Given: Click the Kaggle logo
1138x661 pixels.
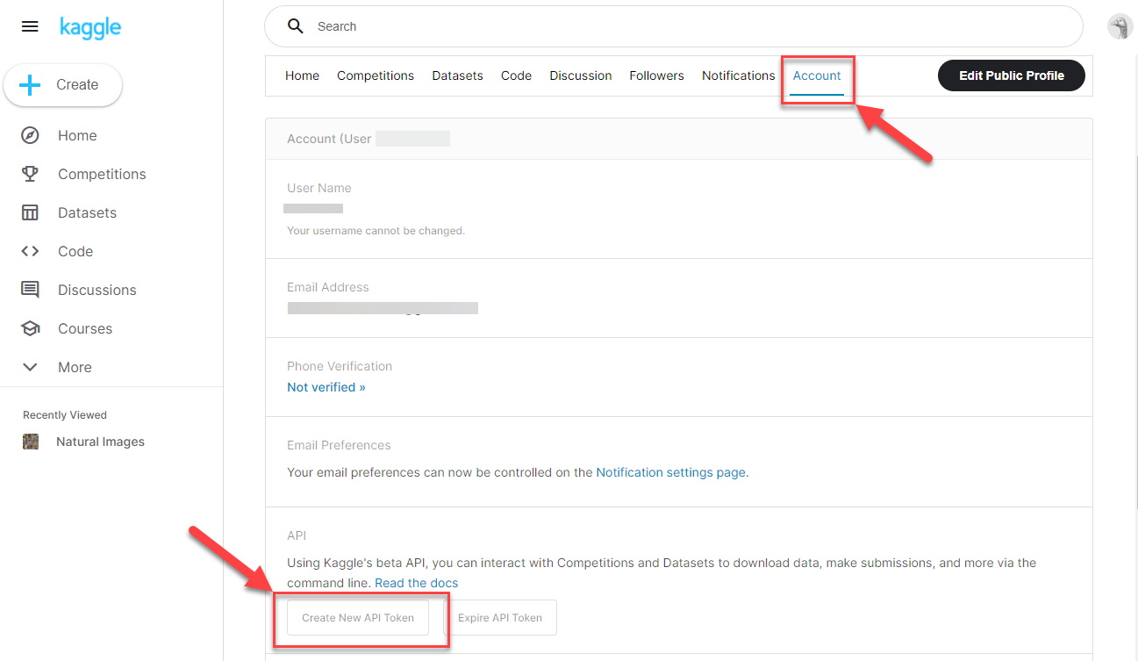Looking at the screenshot, I should (x=90, y=27).
